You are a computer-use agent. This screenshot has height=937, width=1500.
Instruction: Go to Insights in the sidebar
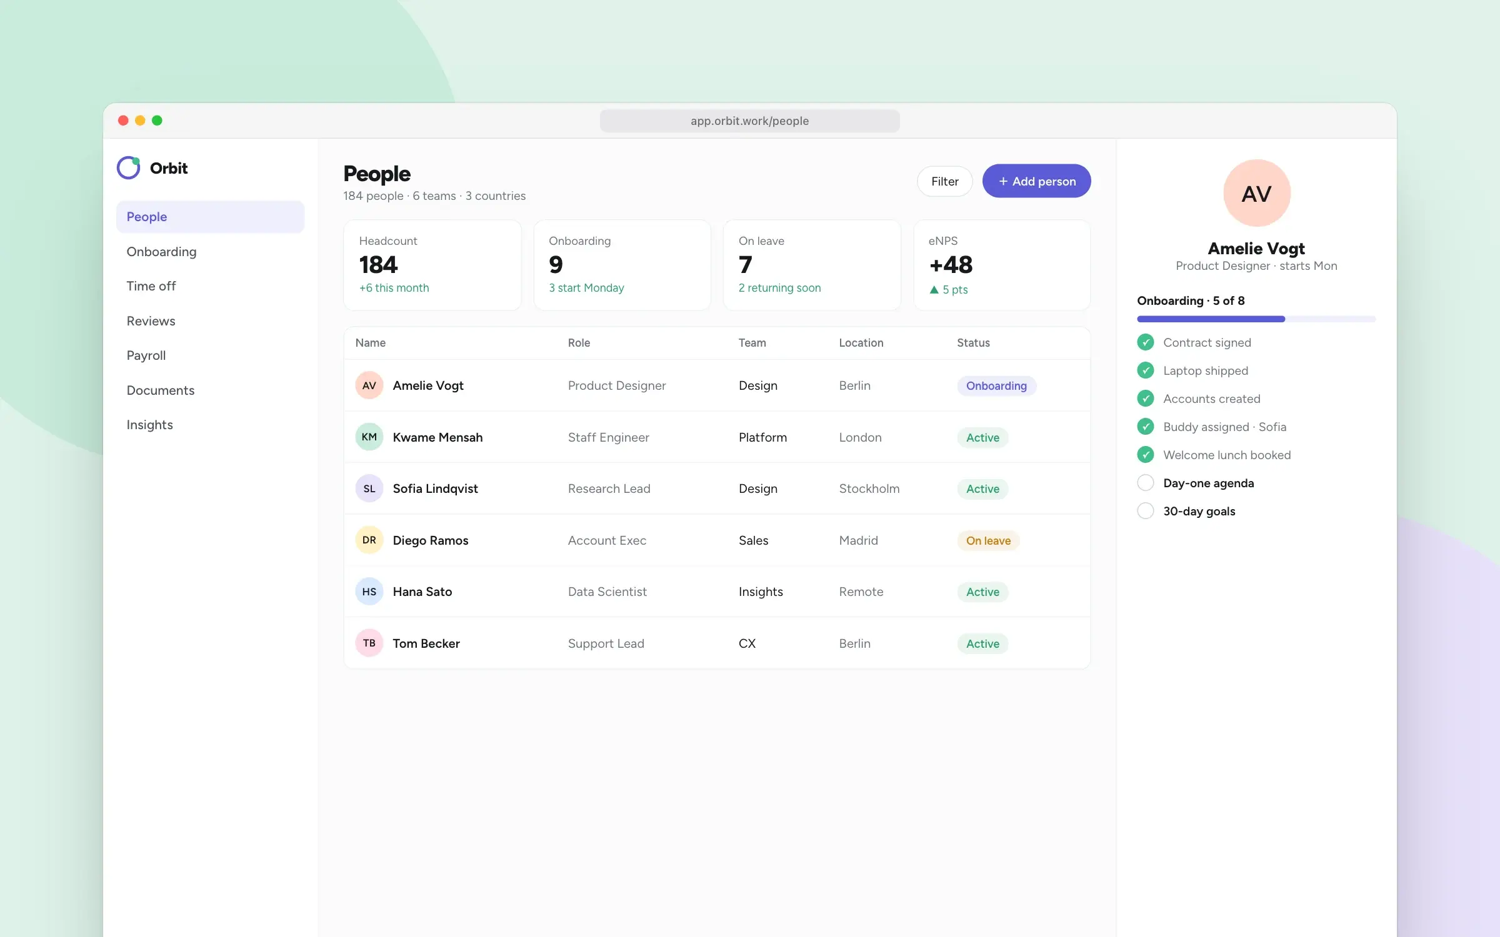coord(210,425)
